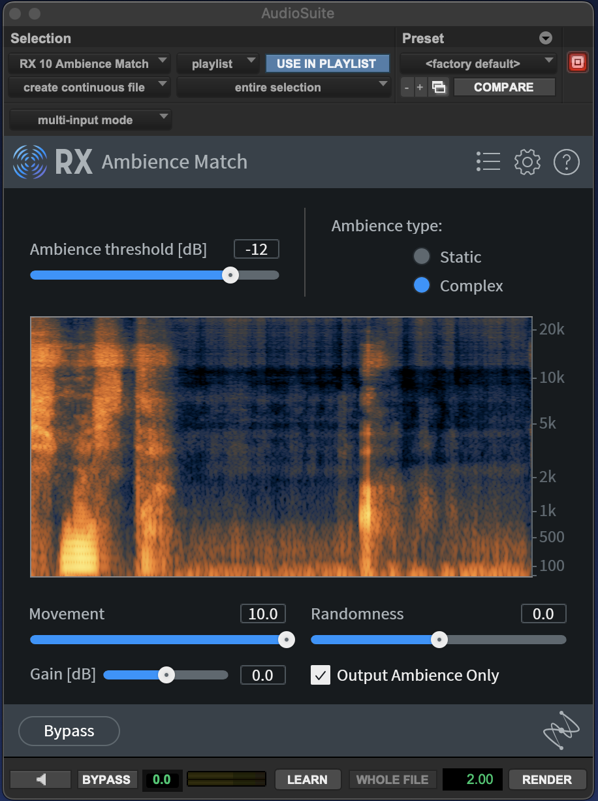Click the red target button
Screen dimensions: 598x801
[577, 63]
